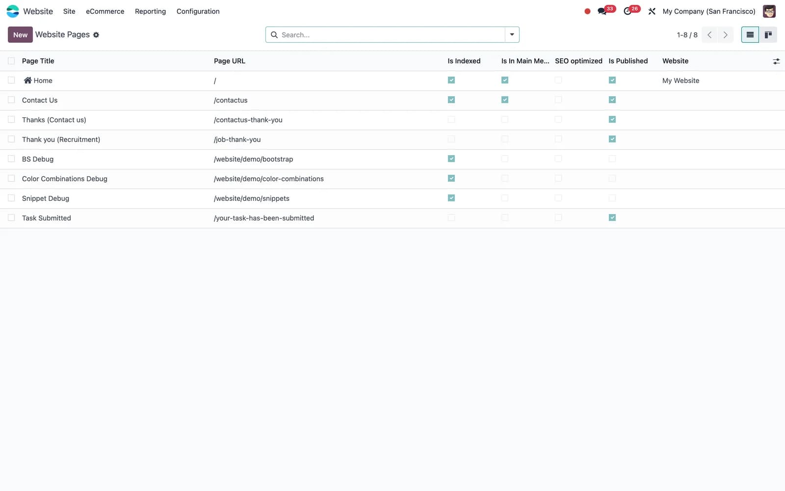Toggle Is Indexed for Home page
785x491 pixels.
coord(451,80)
